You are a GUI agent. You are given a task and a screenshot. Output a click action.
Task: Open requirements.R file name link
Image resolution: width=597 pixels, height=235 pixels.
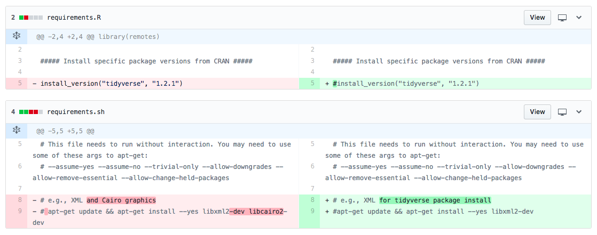point(74,18)
